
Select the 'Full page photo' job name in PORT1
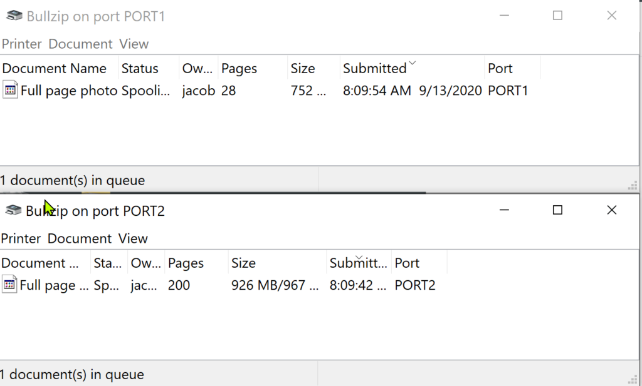click(69, 90)
